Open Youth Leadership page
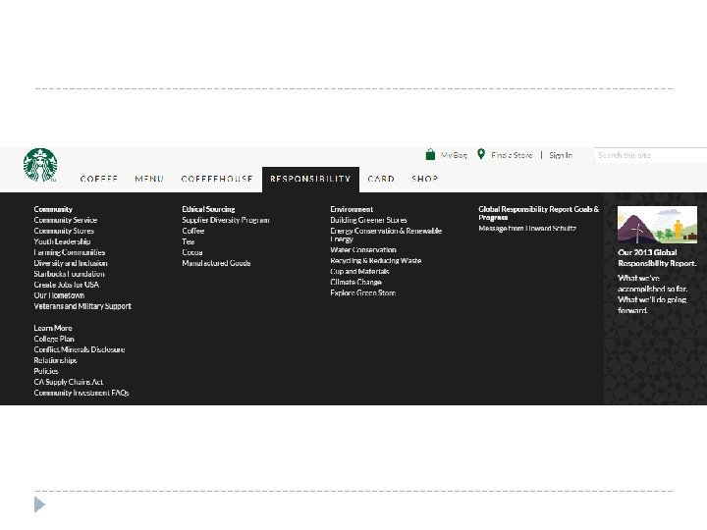This screenshot has height=530, width=707. (x=62, y=241)
